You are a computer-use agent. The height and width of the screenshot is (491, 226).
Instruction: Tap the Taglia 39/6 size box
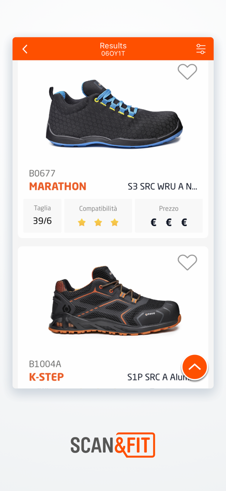pyautogui.click(x=43, y=216)
